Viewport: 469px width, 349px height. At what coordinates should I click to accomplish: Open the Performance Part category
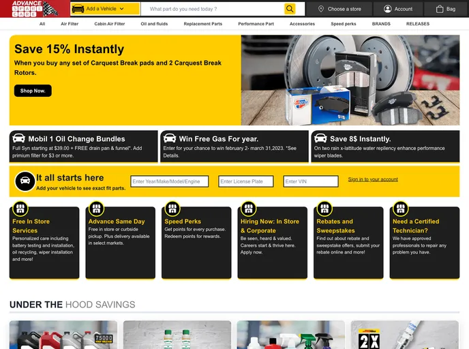pos(256,24)
